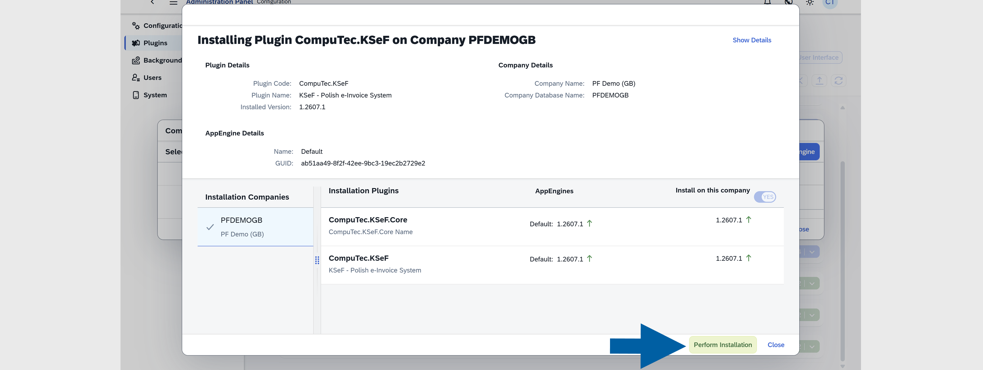This screenshot has width=983, height=370.
Task: Click the checkmark beside PFDEMOGB company
Action: tap(210, 227)
